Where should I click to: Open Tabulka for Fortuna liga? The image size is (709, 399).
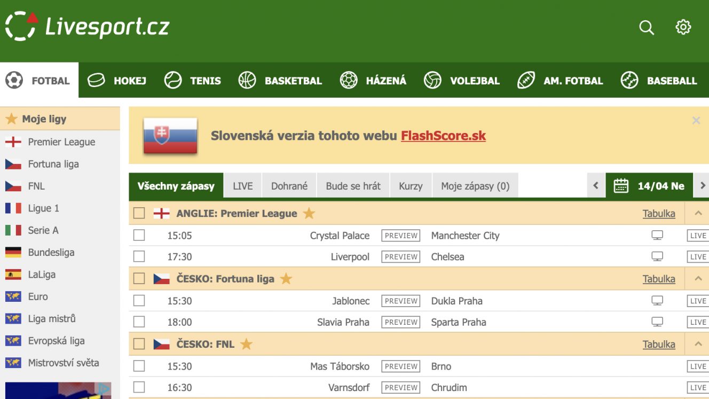pos(659,279)
